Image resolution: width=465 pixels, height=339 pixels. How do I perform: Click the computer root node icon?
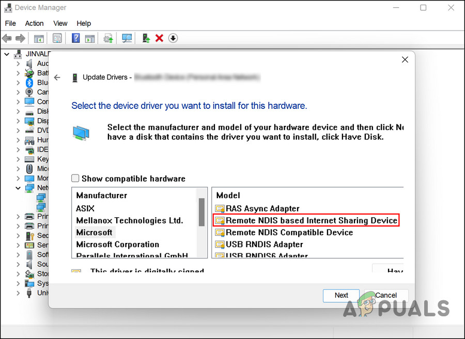point(18,54)
